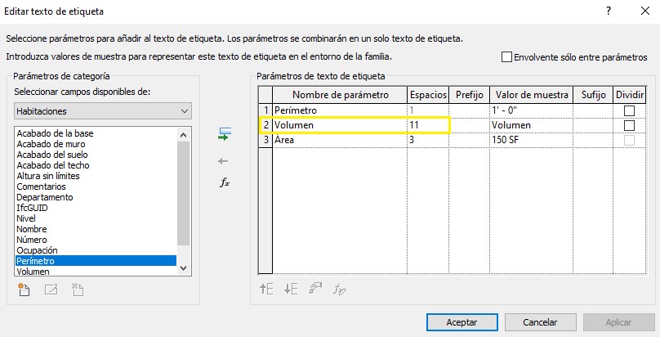Click the parameter list scroll up arrow

(184, 134)
